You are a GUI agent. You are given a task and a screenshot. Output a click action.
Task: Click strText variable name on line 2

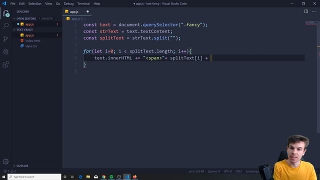(x=109, y=31)
